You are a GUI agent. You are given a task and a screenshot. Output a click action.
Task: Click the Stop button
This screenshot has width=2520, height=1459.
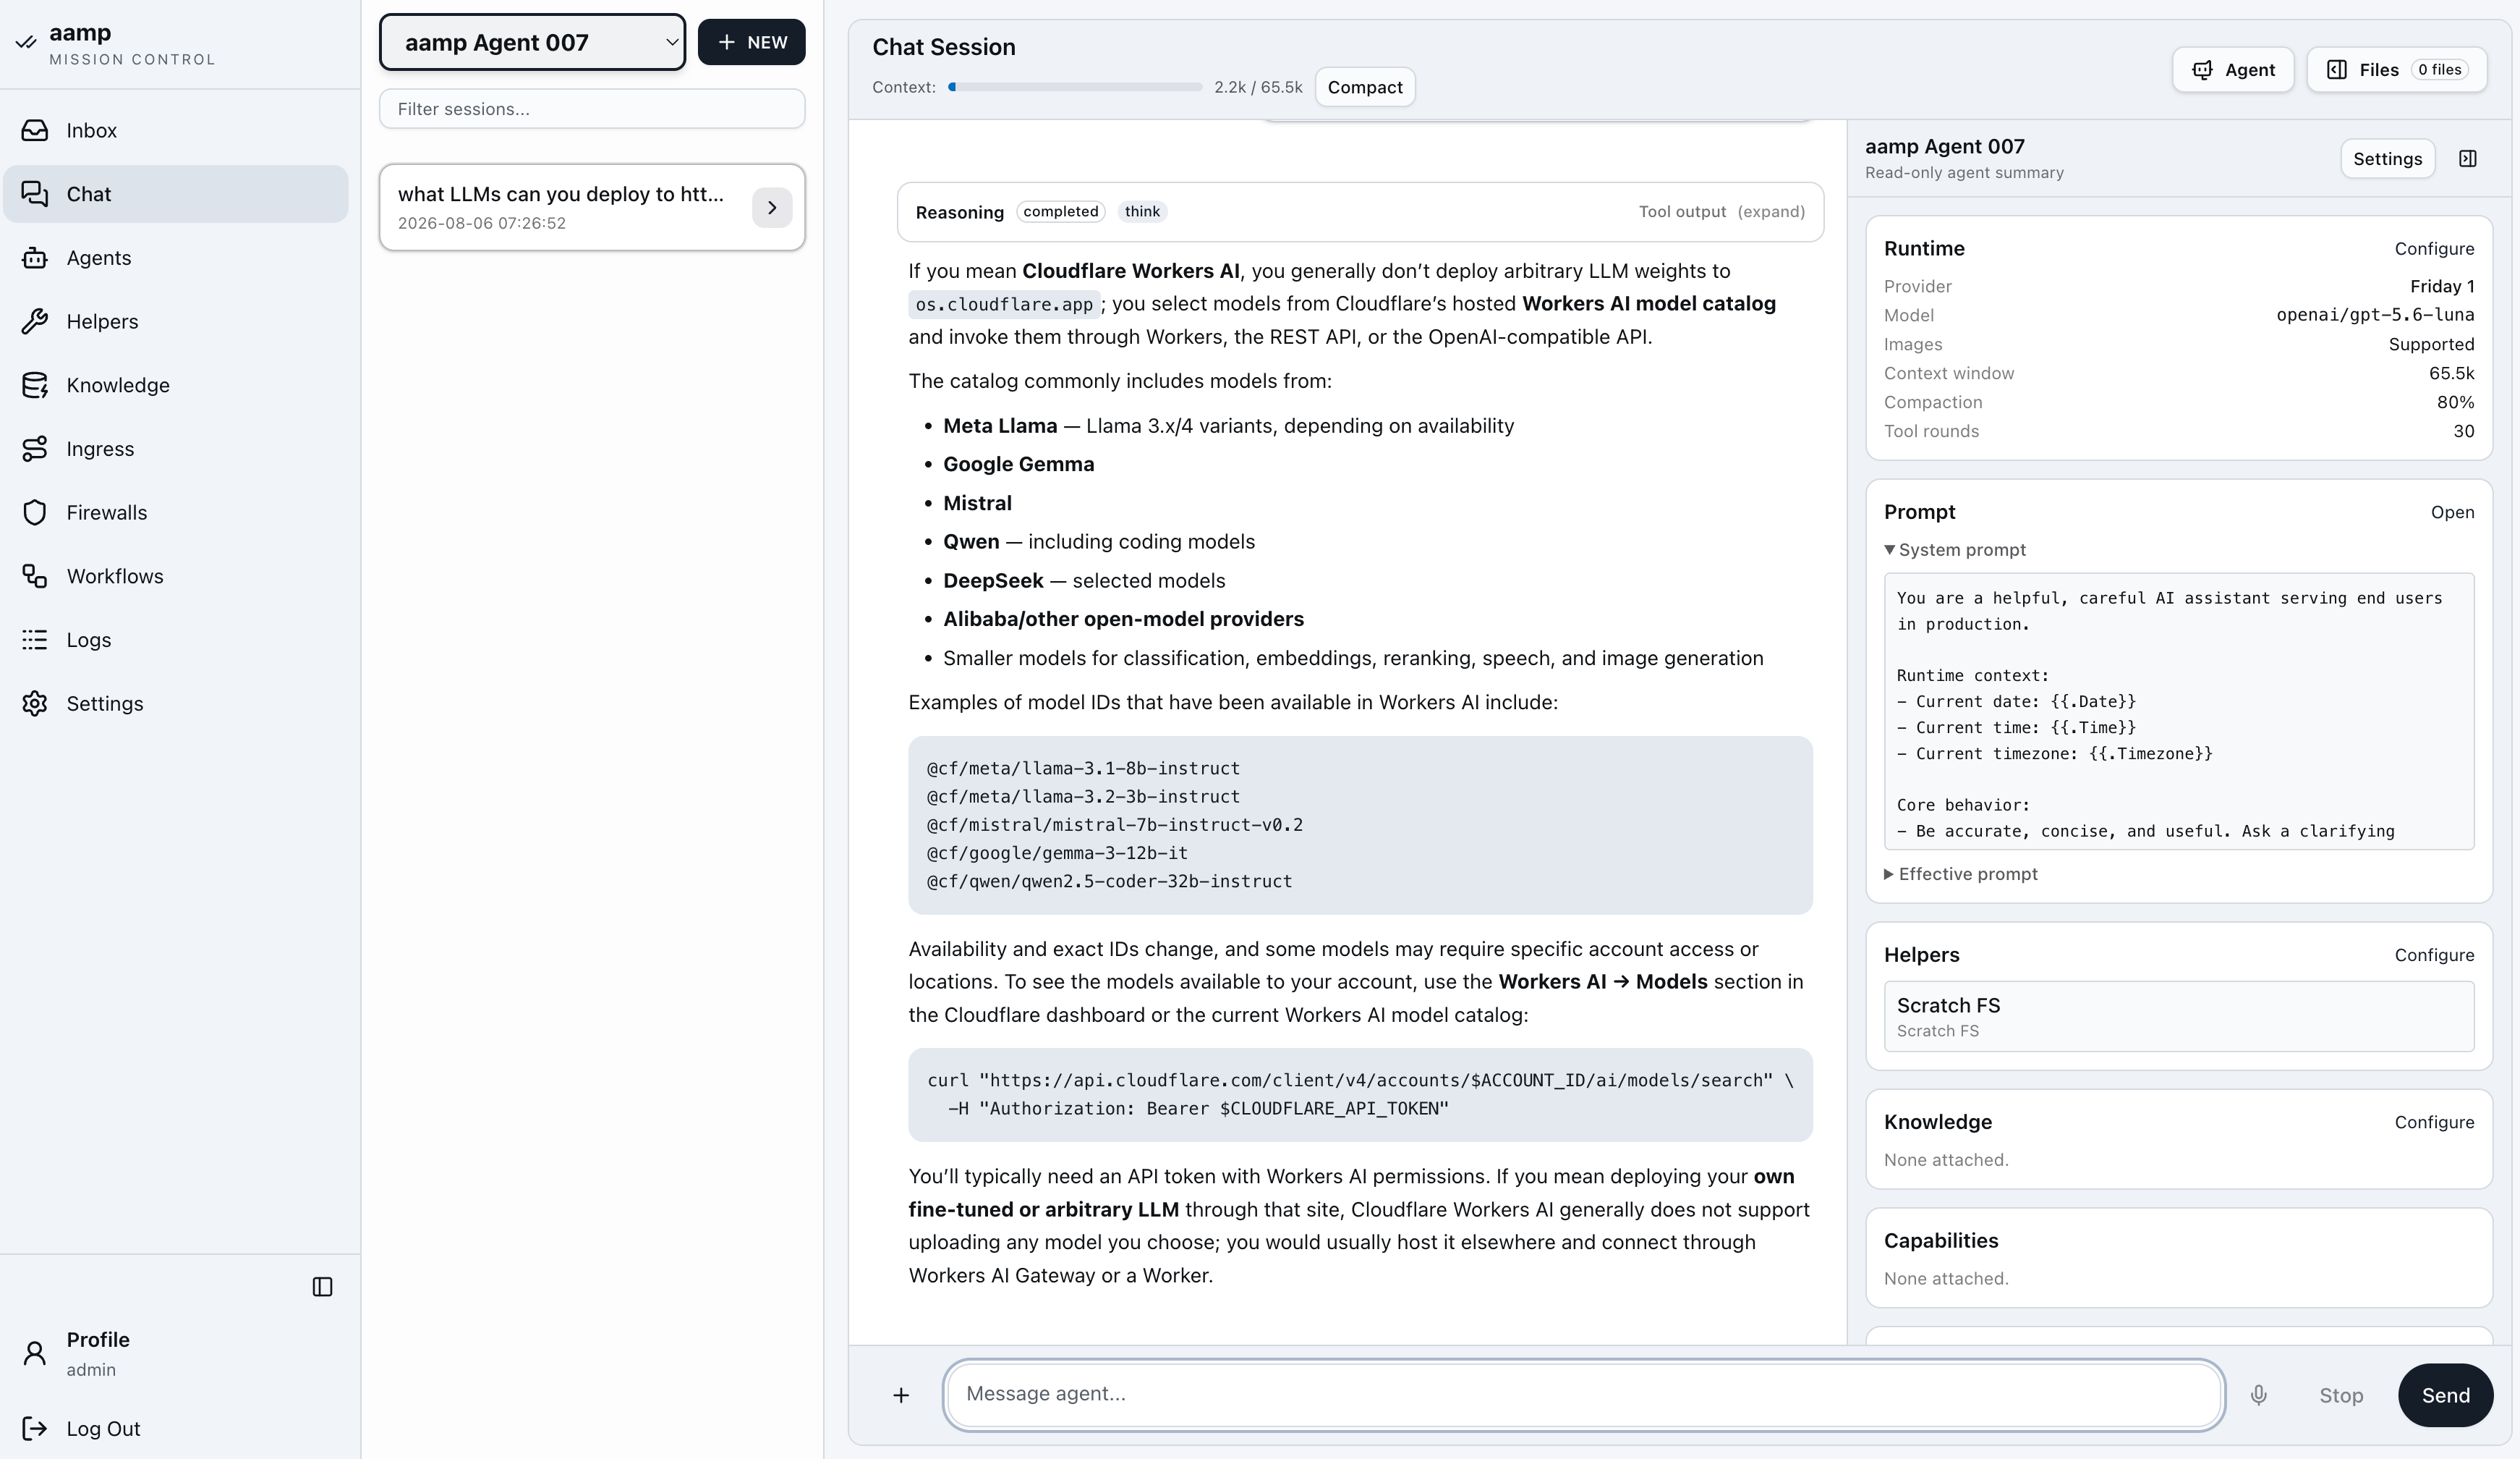[2341, 1395]
